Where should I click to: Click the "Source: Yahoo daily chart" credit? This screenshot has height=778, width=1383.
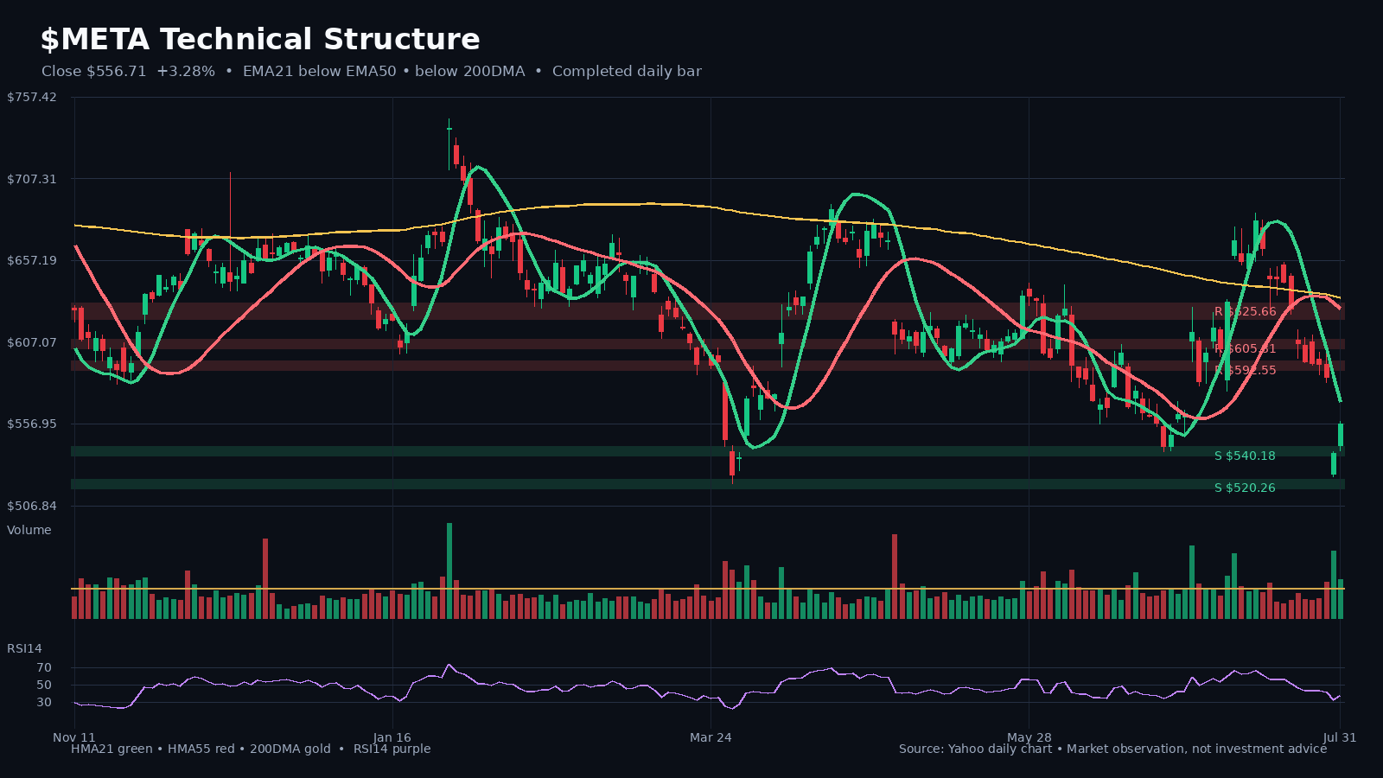[975, 749]
